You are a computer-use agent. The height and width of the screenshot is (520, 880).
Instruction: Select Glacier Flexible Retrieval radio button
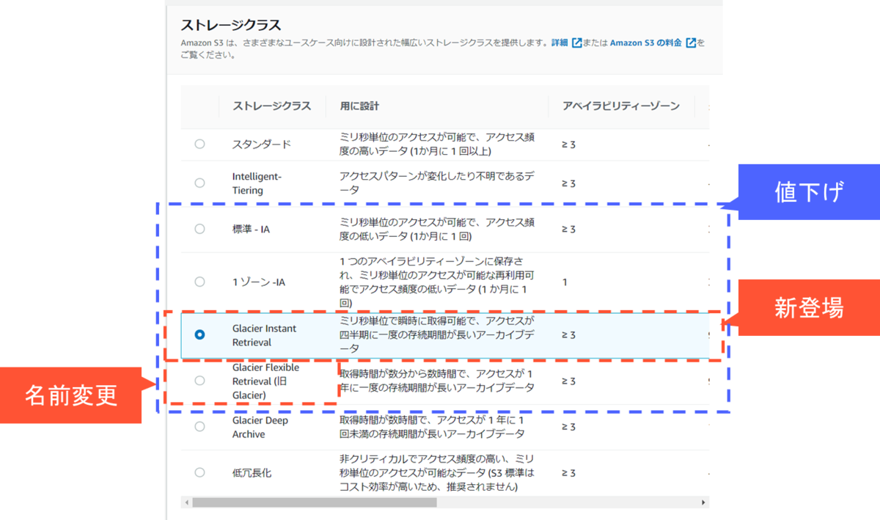click(x=199, y=381)
